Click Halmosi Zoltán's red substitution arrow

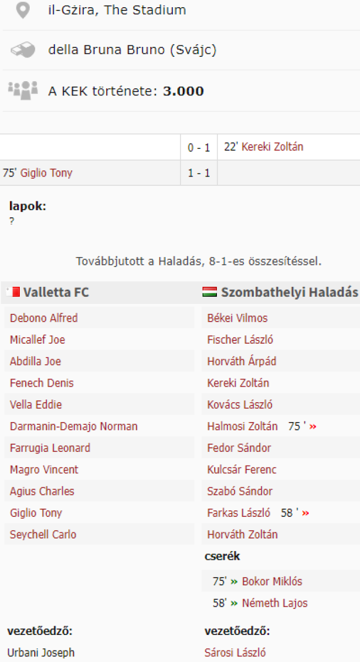(x=313, y=426)
